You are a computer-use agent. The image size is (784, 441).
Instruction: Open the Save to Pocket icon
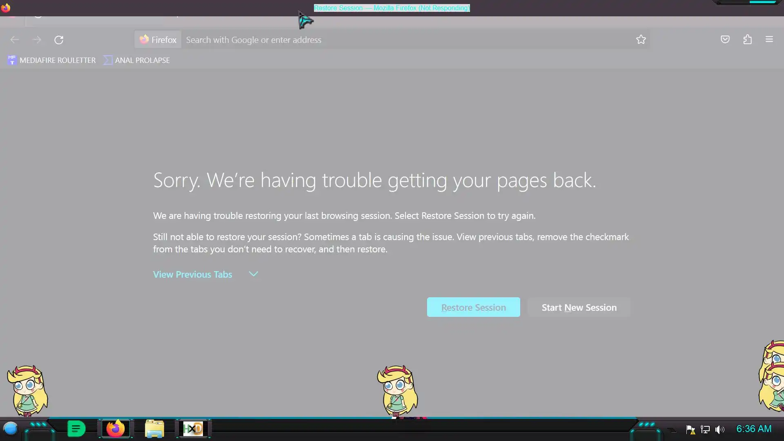coord(725,40)
